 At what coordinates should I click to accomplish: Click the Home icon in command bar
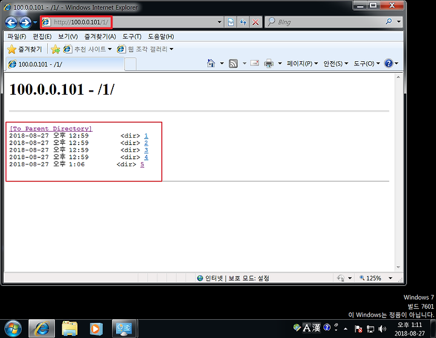pos(211,64)
